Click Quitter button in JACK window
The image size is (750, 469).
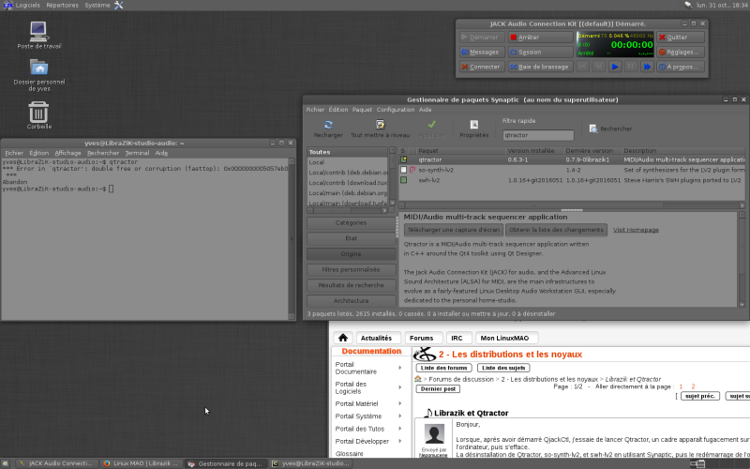(681, 38)
